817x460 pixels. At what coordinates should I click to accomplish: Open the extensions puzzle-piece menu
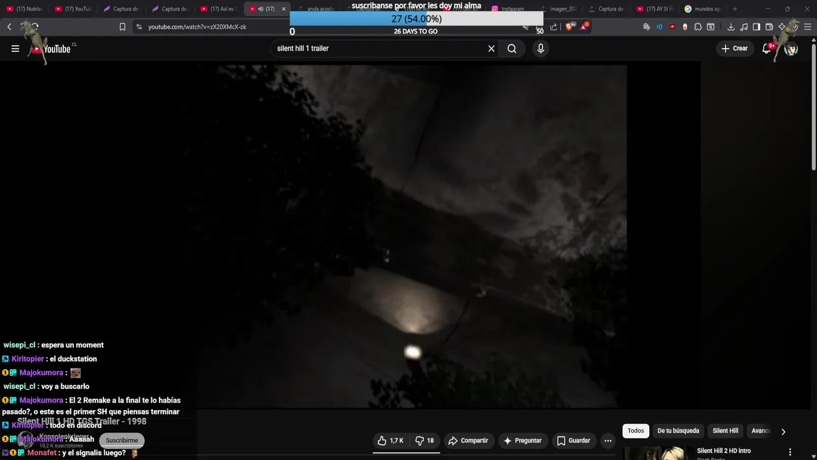pos(698,27)
